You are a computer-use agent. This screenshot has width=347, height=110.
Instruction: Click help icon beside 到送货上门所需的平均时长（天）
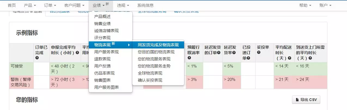pyautogui.click(x=310, y=58)
